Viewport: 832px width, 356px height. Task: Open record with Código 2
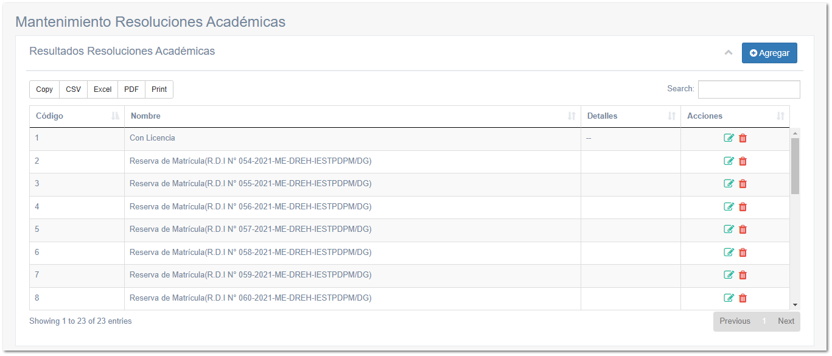[x=37, y=161]
